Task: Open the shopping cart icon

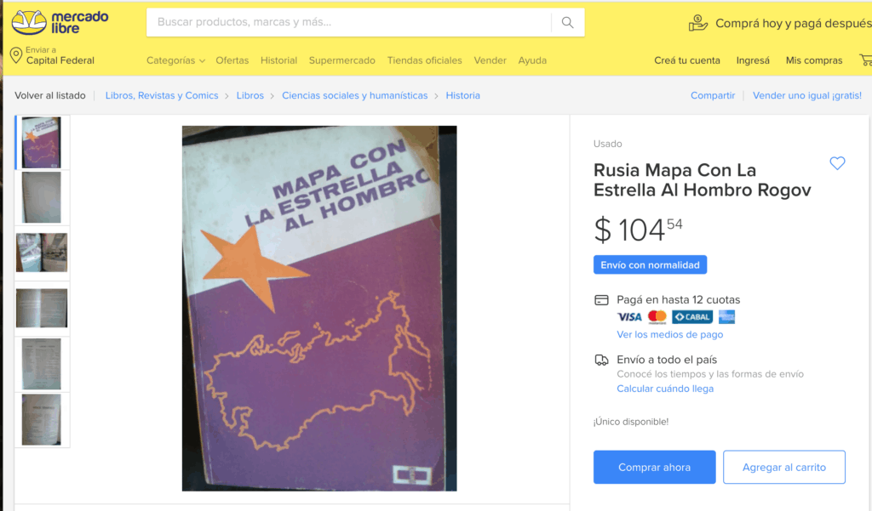Action: click(865, 60)
